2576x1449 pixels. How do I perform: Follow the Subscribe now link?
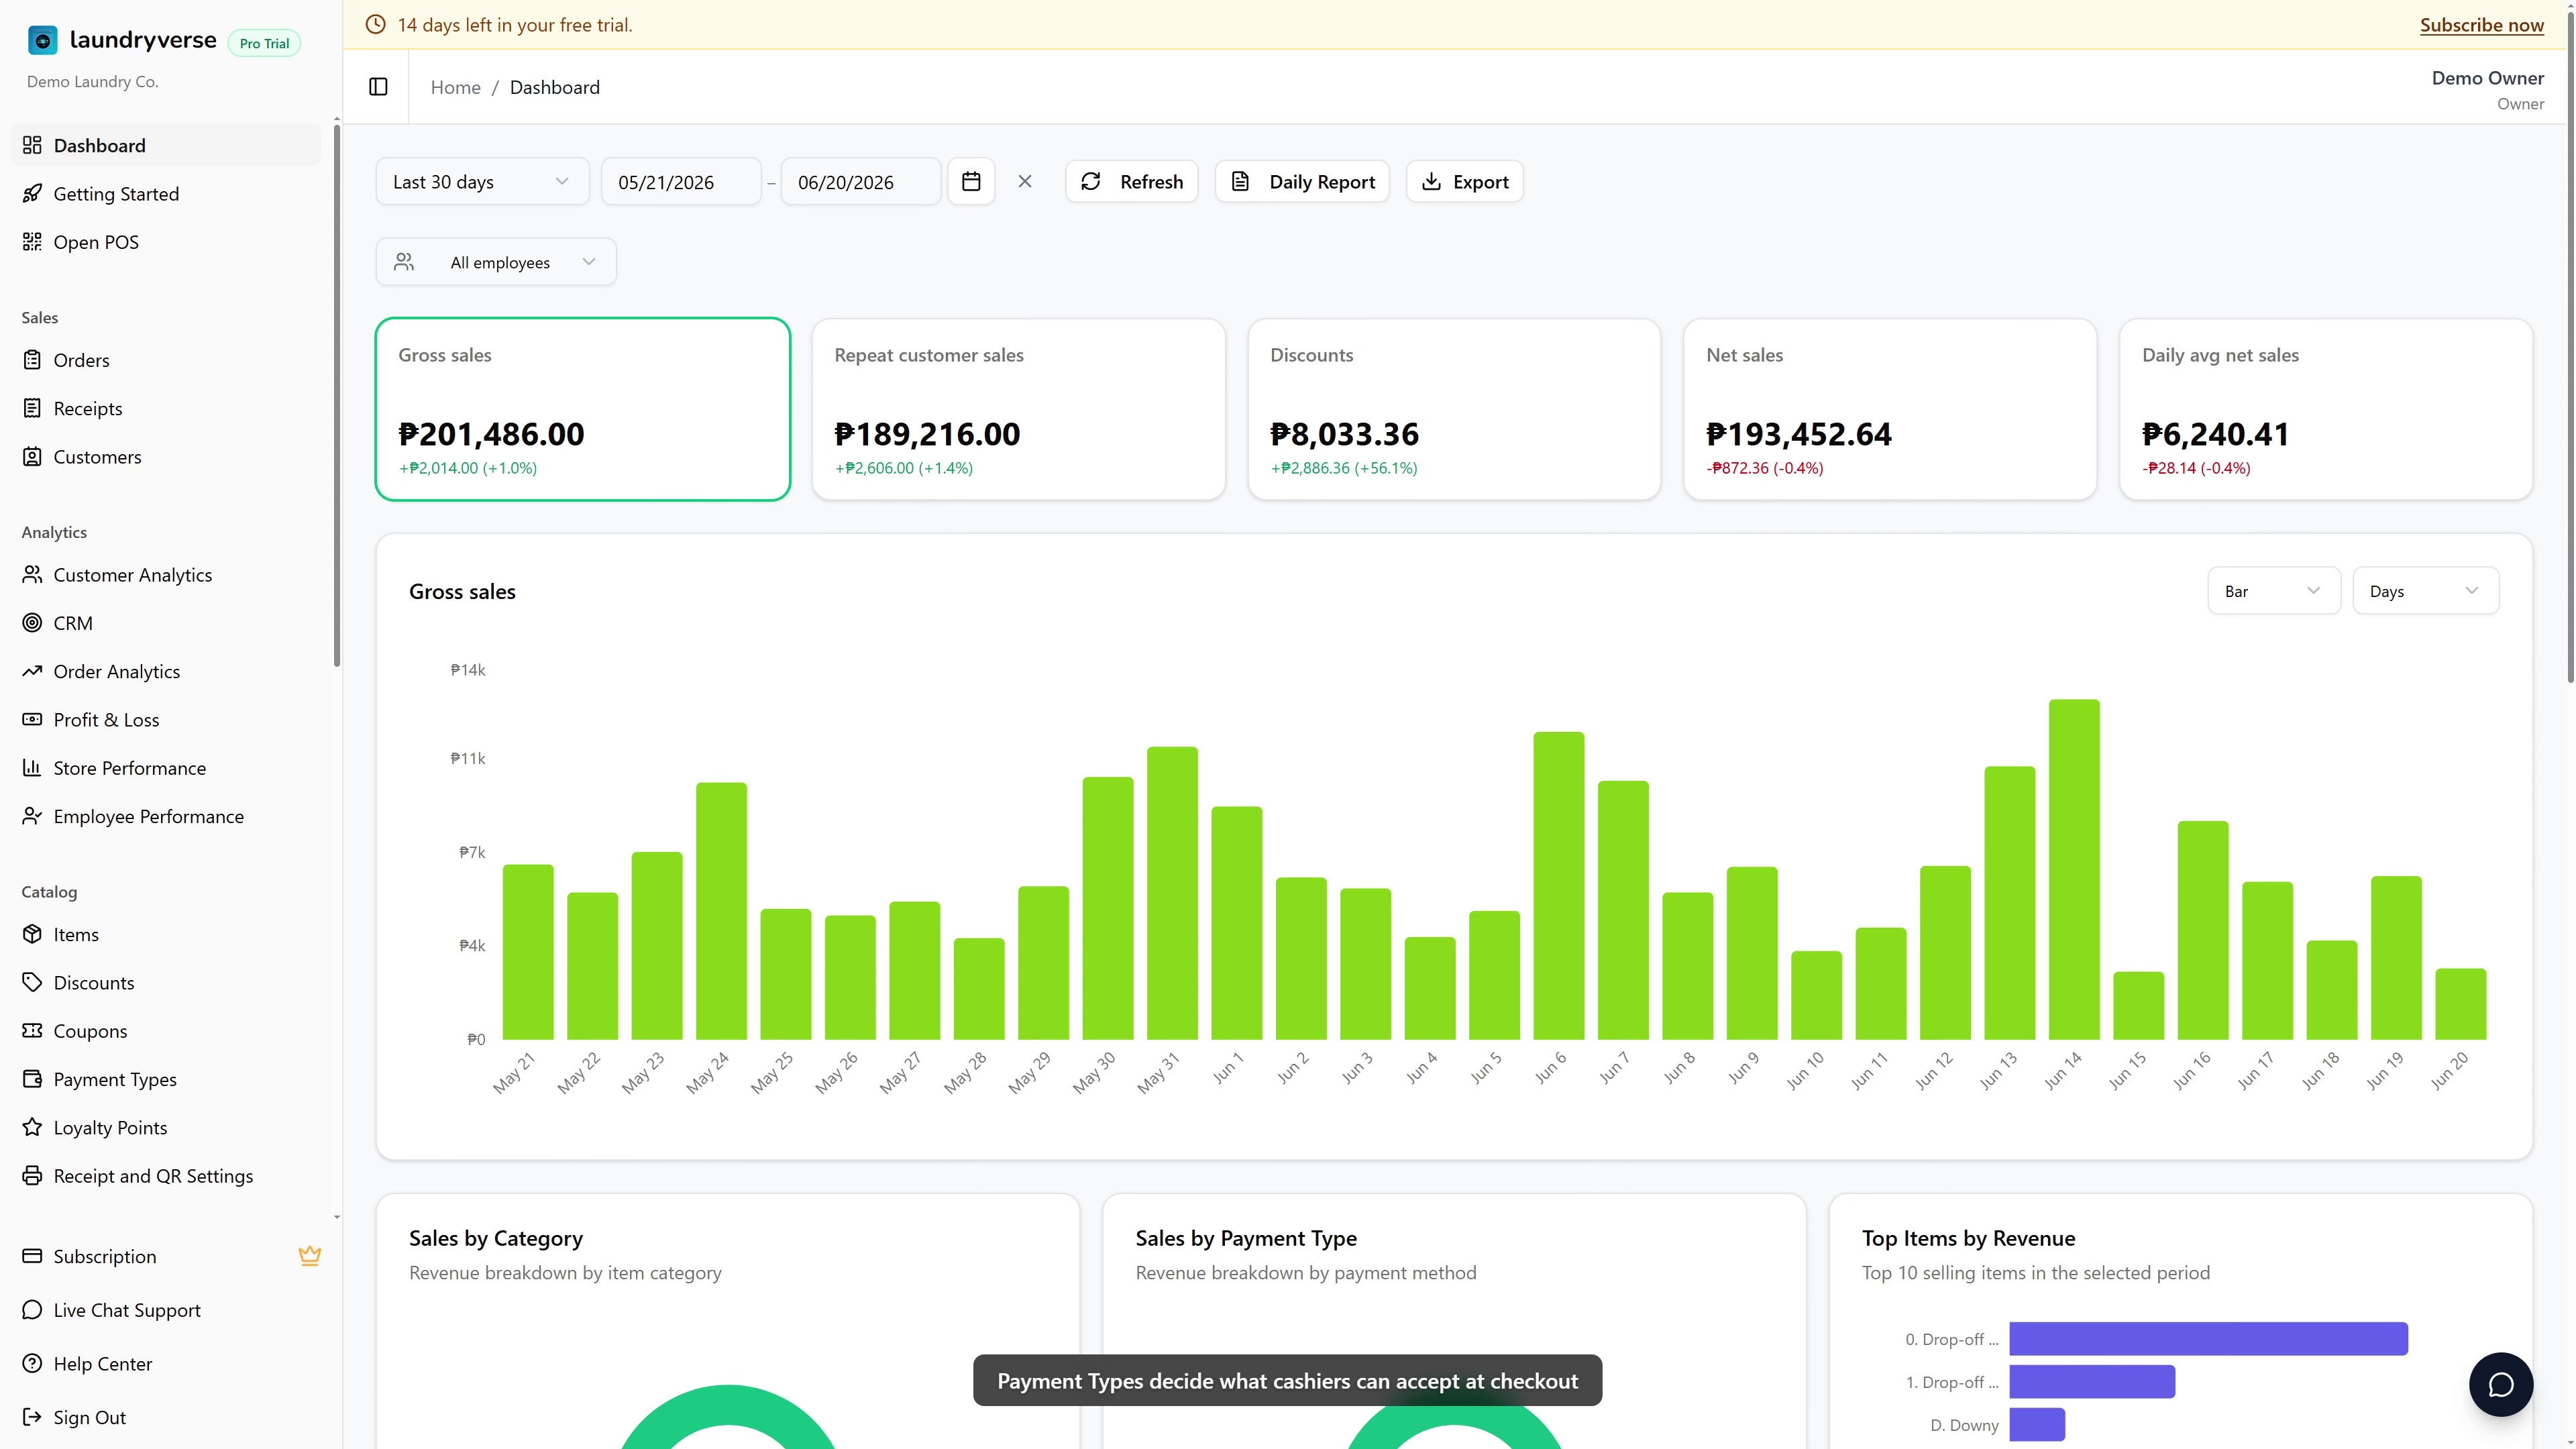click(x=2482, y=25)
